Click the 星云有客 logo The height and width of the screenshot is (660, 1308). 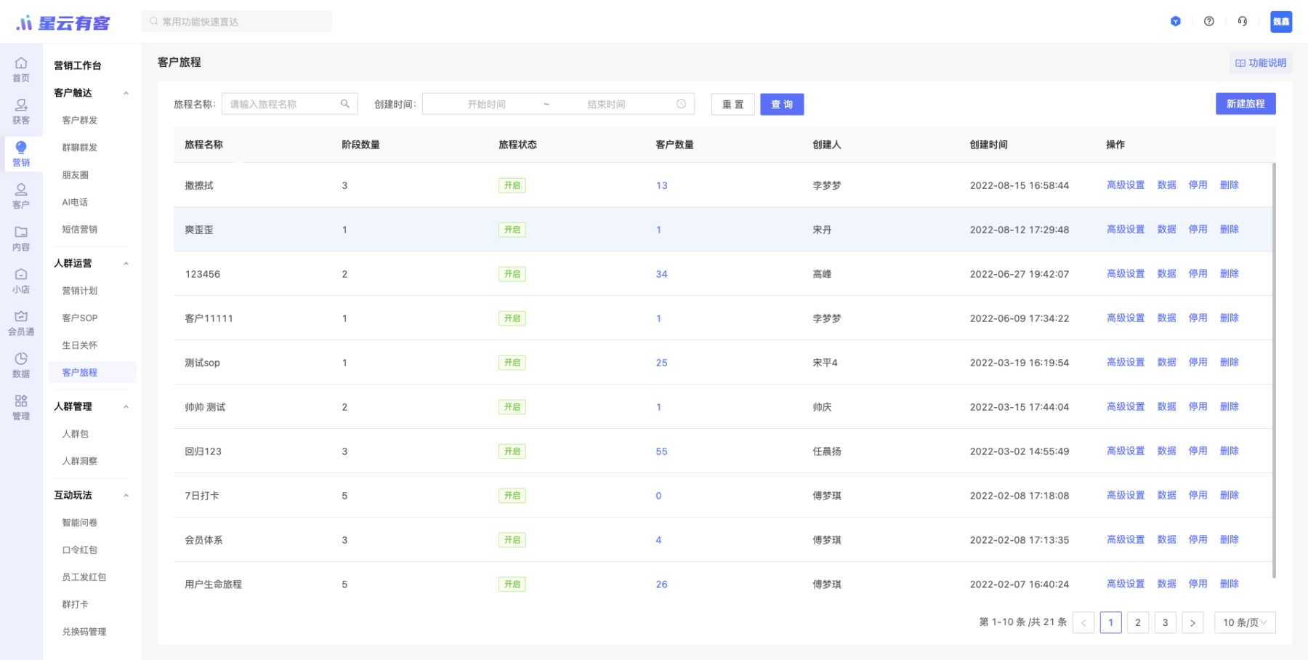coord(63,23)
